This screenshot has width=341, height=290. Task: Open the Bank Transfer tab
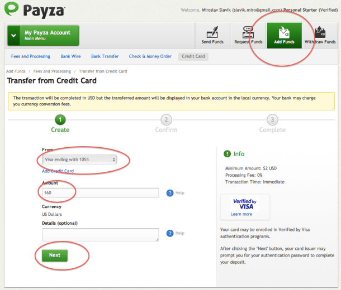(105, 56)
